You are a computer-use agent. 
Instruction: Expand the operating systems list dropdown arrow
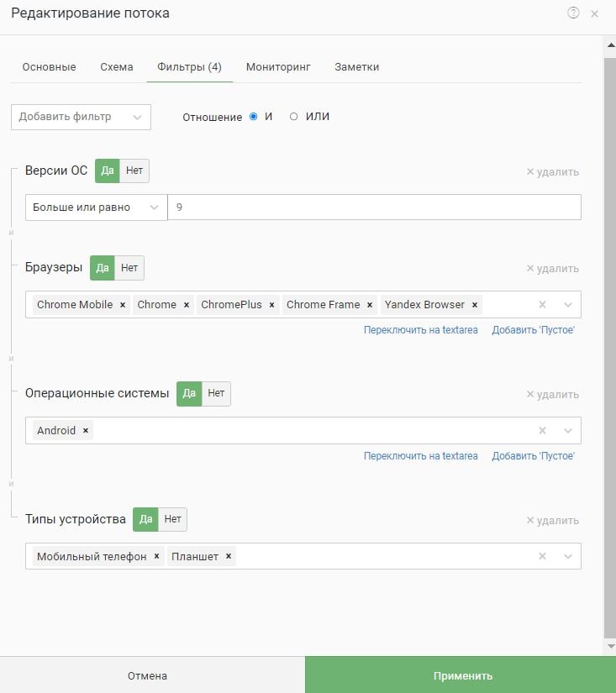point(568,431)
